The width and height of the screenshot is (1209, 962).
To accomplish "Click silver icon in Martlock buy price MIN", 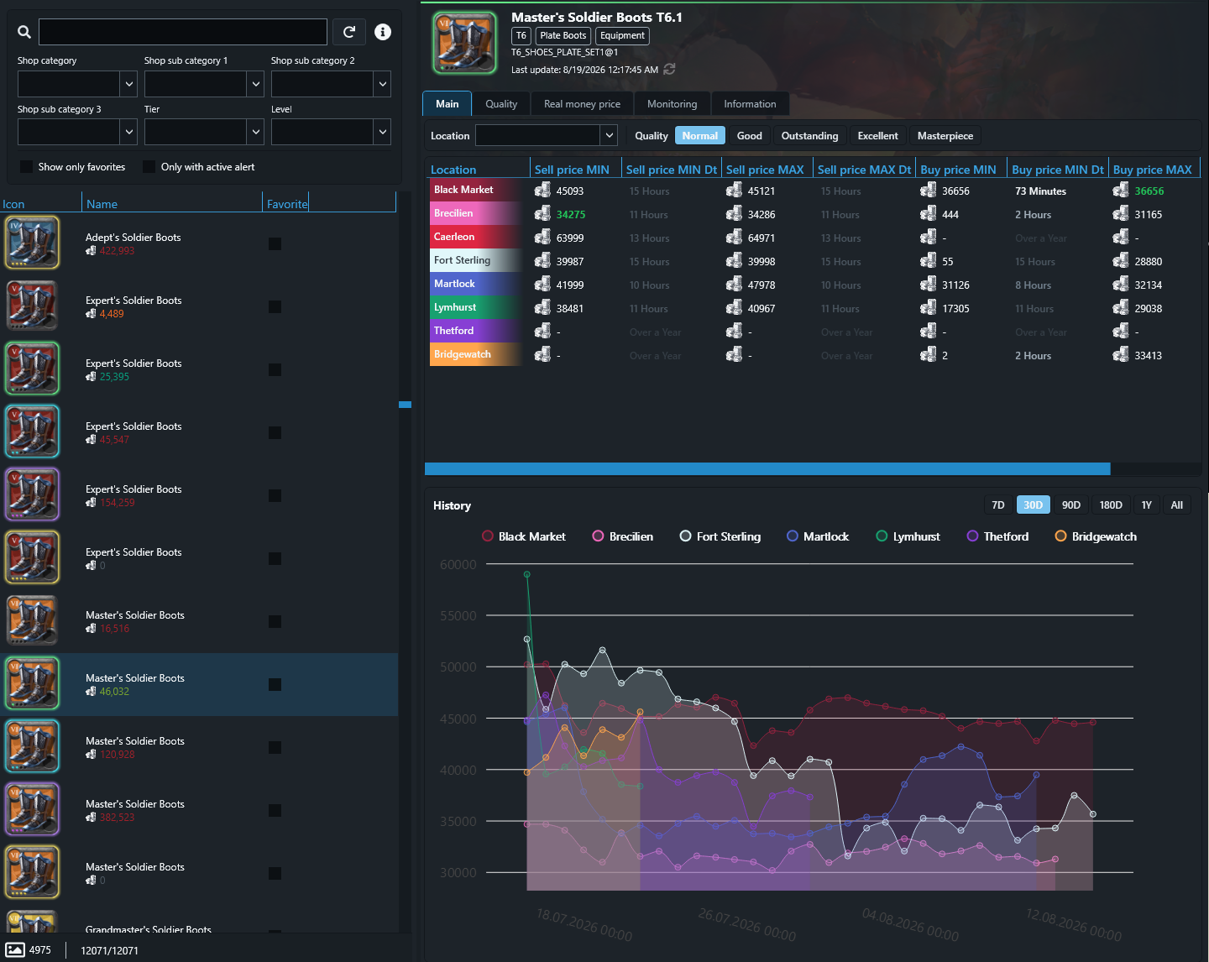I will coord(929,285).
